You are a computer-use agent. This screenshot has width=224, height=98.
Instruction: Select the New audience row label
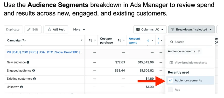click(x=16, y=62)
